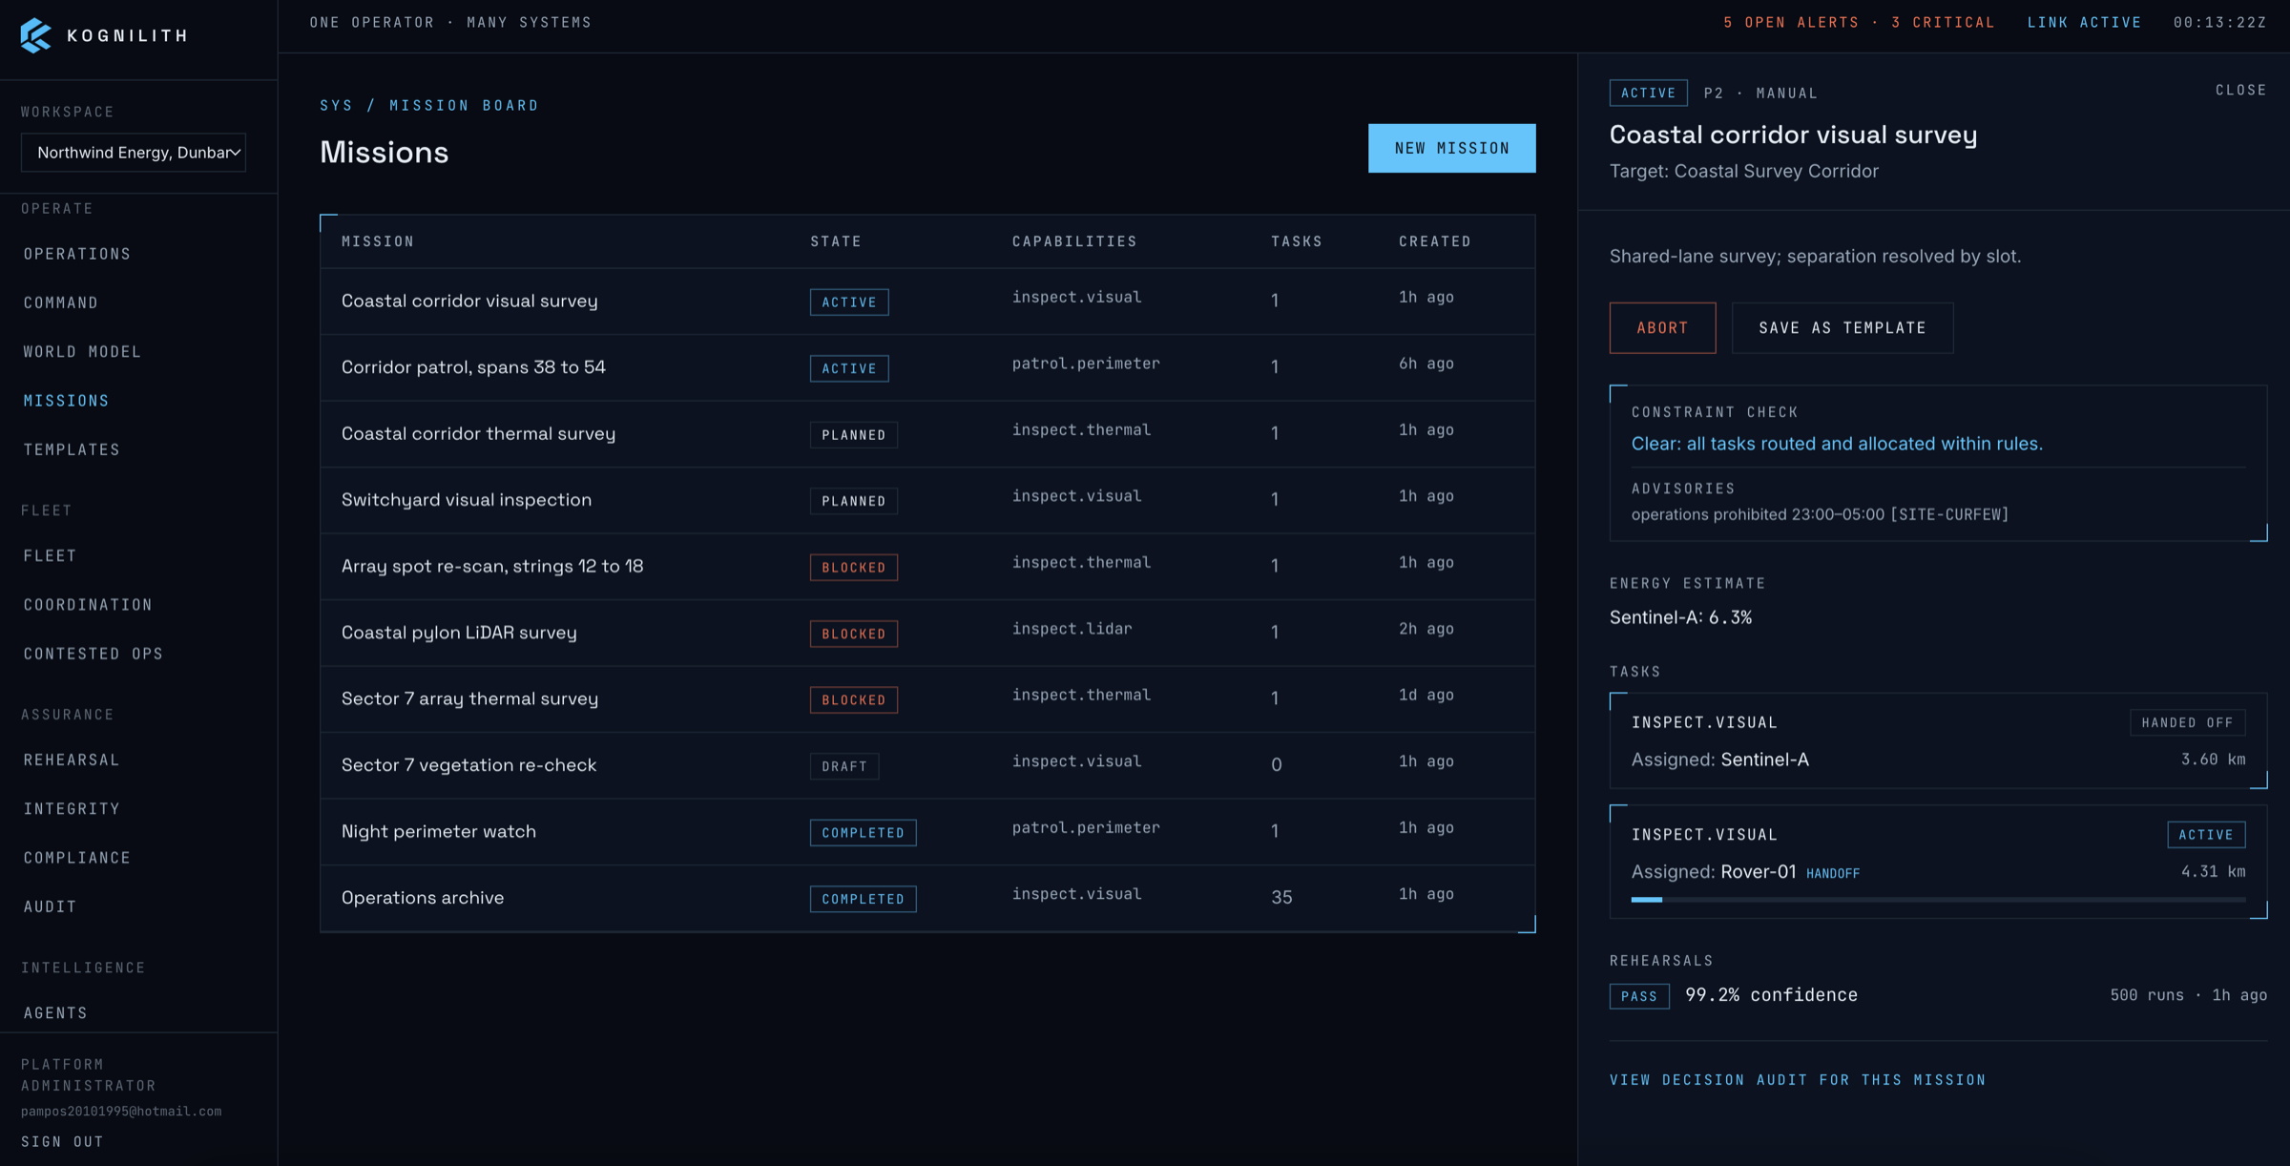Click the Mission Board breadcrumb
Screen dimensions: 2290x1166
464,105
